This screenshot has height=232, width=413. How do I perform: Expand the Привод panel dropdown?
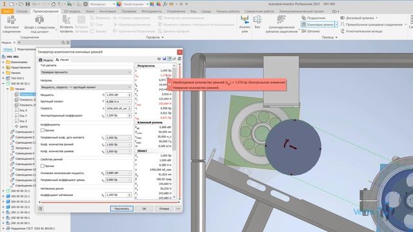click(x=330, y=37)
